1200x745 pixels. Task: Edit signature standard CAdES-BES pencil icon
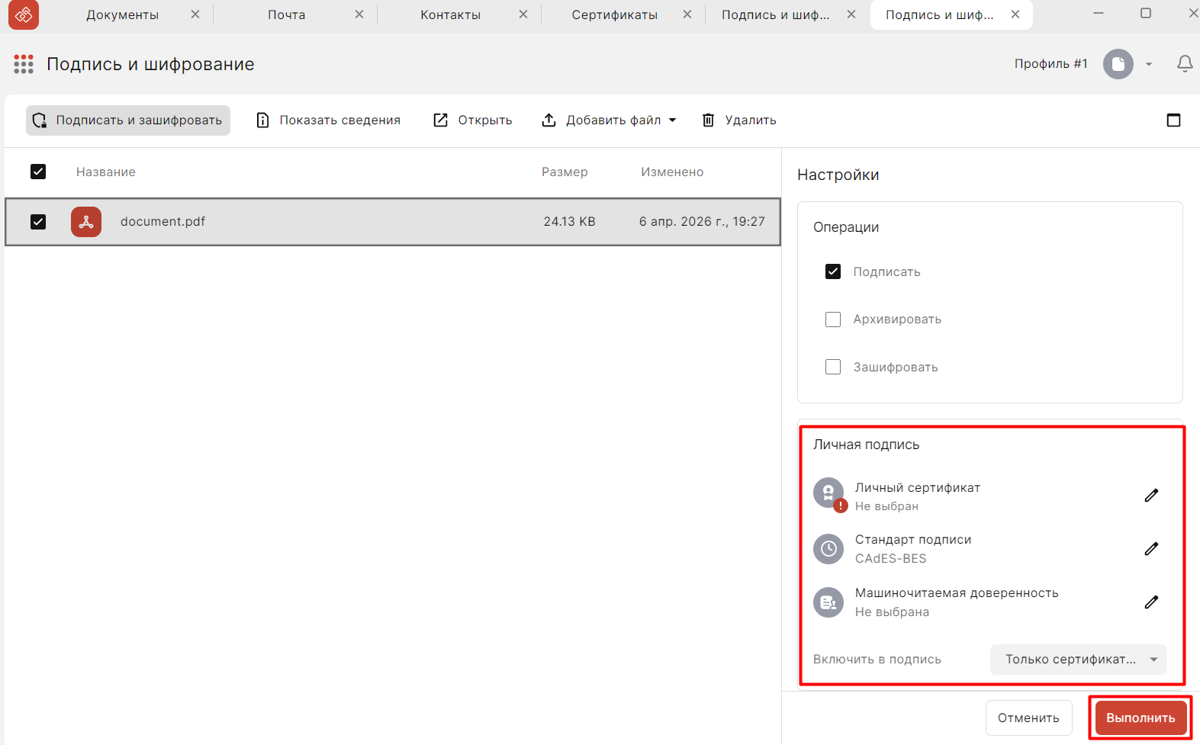1151,549
